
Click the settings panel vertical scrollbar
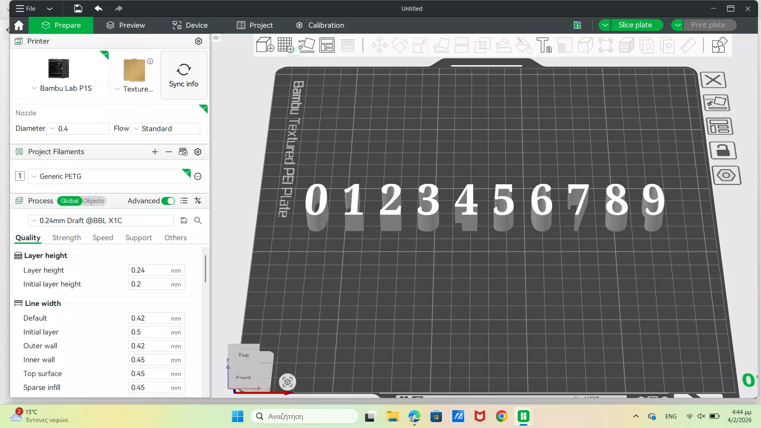coord(205,269)
